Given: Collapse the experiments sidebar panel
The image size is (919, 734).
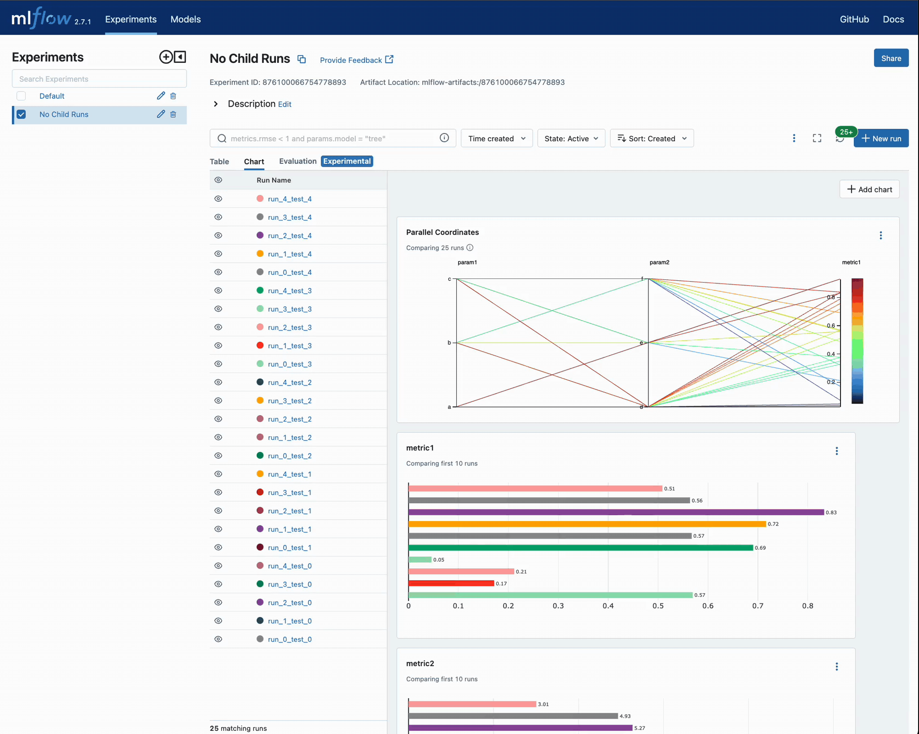Looking at the screenshot, I should [x=180, y=57].
